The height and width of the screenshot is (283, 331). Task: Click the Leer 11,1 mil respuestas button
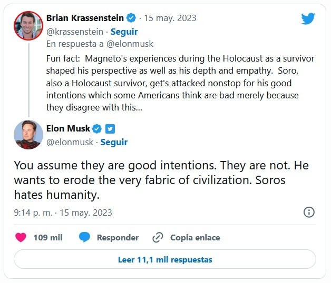[165, 260]
